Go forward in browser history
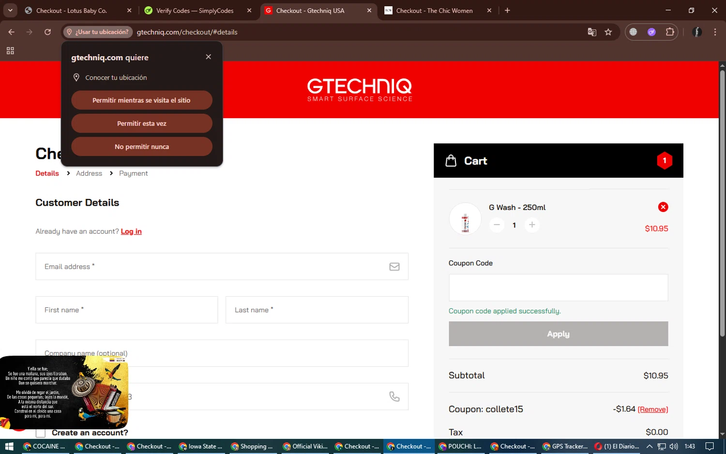The width and height of the screenshot is (726, 454). tap(30, 32)
